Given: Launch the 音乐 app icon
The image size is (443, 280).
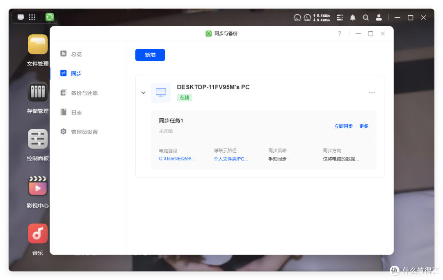Looking at the screenshot, I should pyautogui.click(x=38, y=233).
